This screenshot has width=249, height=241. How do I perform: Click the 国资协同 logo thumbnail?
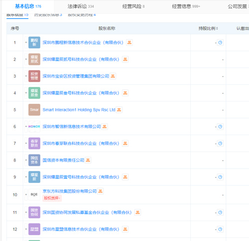click(x=34, y=212)
